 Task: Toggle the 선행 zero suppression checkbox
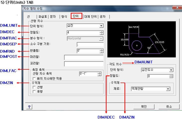(x=34, y=87)
